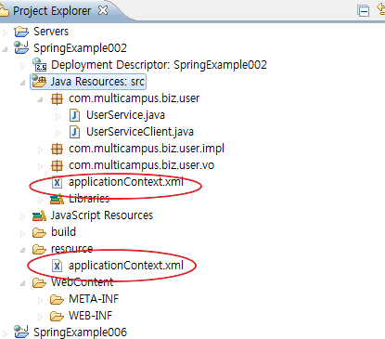Click the WebContent folder icon

coord(39,282)
